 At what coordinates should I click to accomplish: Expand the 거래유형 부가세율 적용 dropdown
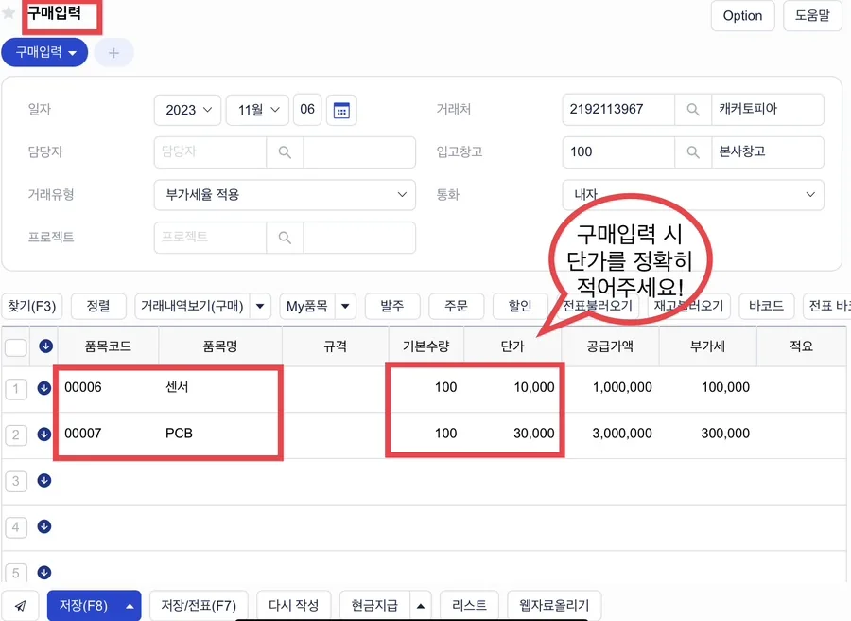[285, 195]
